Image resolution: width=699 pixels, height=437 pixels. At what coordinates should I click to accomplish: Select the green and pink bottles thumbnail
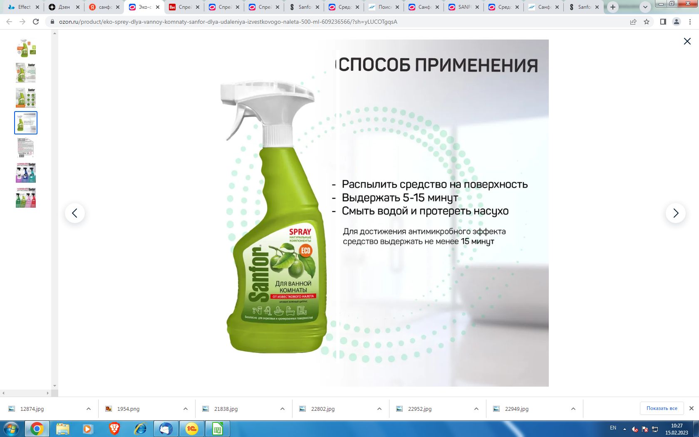[x=26, y=198]
